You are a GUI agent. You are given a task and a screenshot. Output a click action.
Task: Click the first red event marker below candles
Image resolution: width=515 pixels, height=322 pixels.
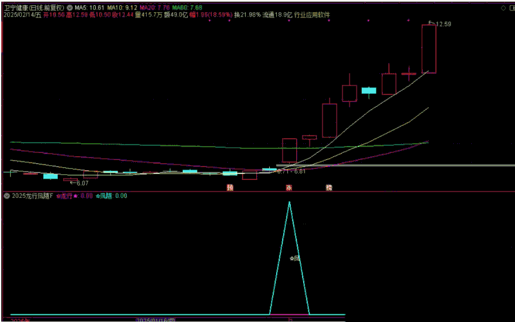[x=229, y=188]
